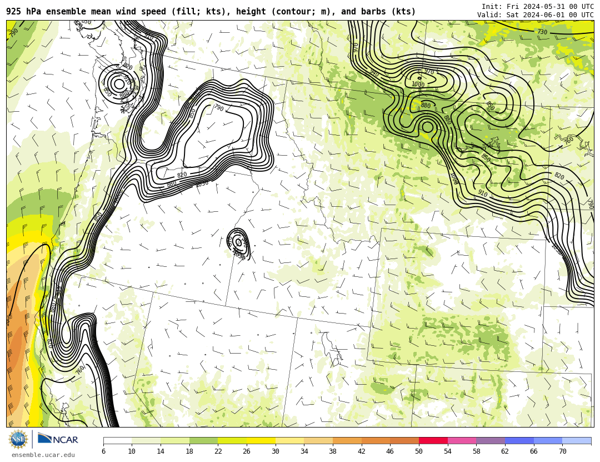600x462 pixels.
Task: Pick the tan 34–38 kts colorbar swatch
Action: 318,440
